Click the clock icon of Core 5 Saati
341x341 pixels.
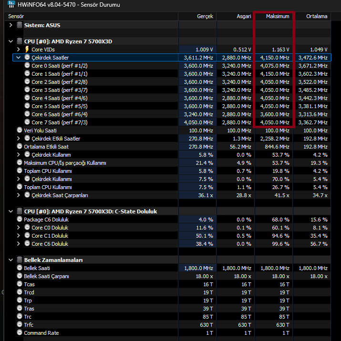27,106
